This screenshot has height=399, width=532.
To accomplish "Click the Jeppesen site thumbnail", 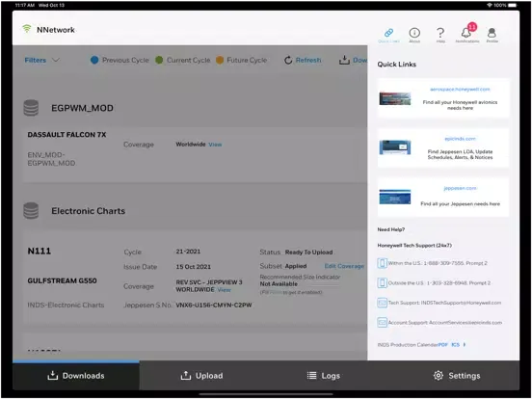I will 395,197.
